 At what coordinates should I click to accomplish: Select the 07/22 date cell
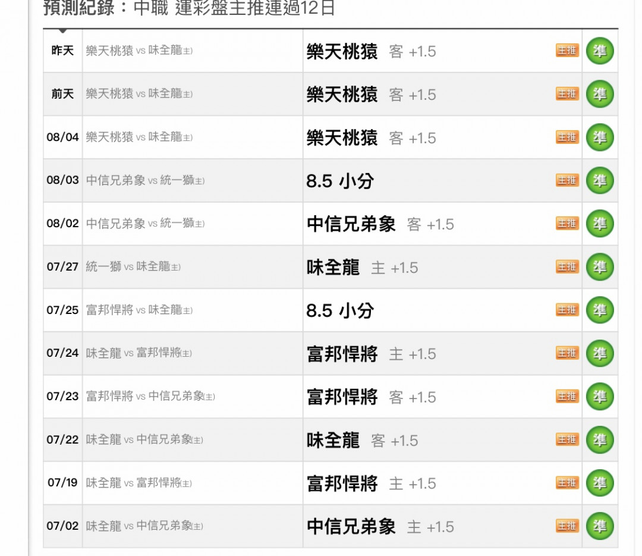[62, 440]
